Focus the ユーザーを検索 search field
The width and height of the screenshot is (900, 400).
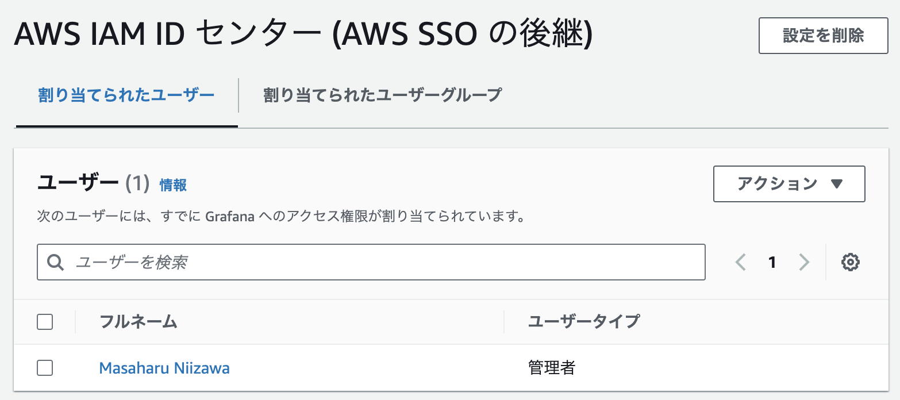[x=379, y=263]
